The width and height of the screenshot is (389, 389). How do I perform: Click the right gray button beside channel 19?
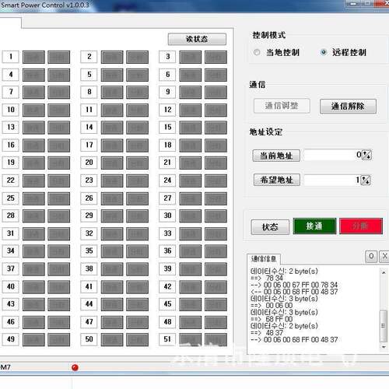pos(59,163)
